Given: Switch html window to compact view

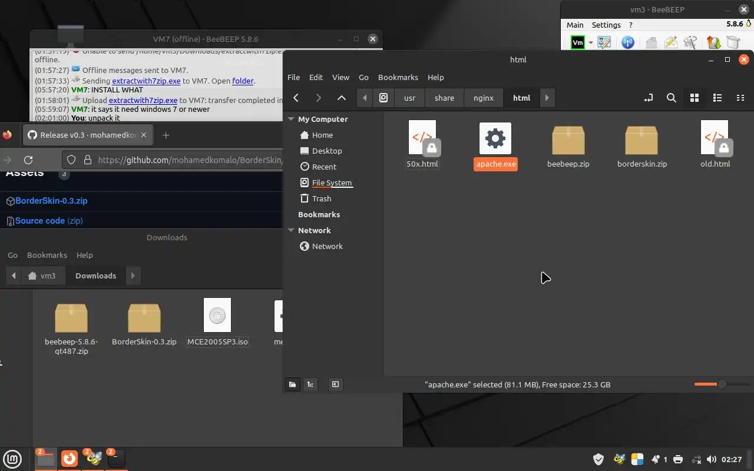Looking at the screenshot, I should 740,98.
